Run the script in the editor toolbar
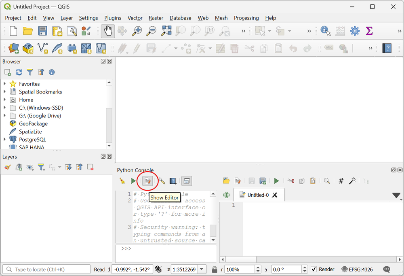This screenshot has width=404, height=276. pyautogui.click(x=276, y=181)
